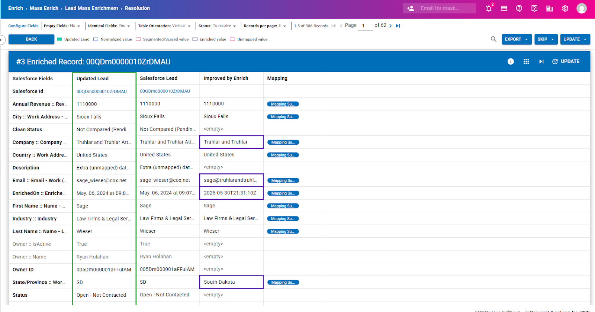Go to Lead Mass Enrichment breadcrumb
This screenshot has height=312, width=595.
pyautogui.click(x=91, y=8)
